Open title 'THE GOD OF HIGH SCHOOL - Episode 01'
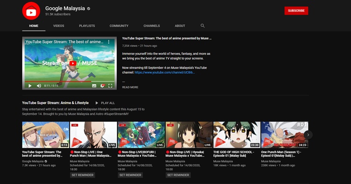This screenshot has height=184, width=351. [234, 154]
